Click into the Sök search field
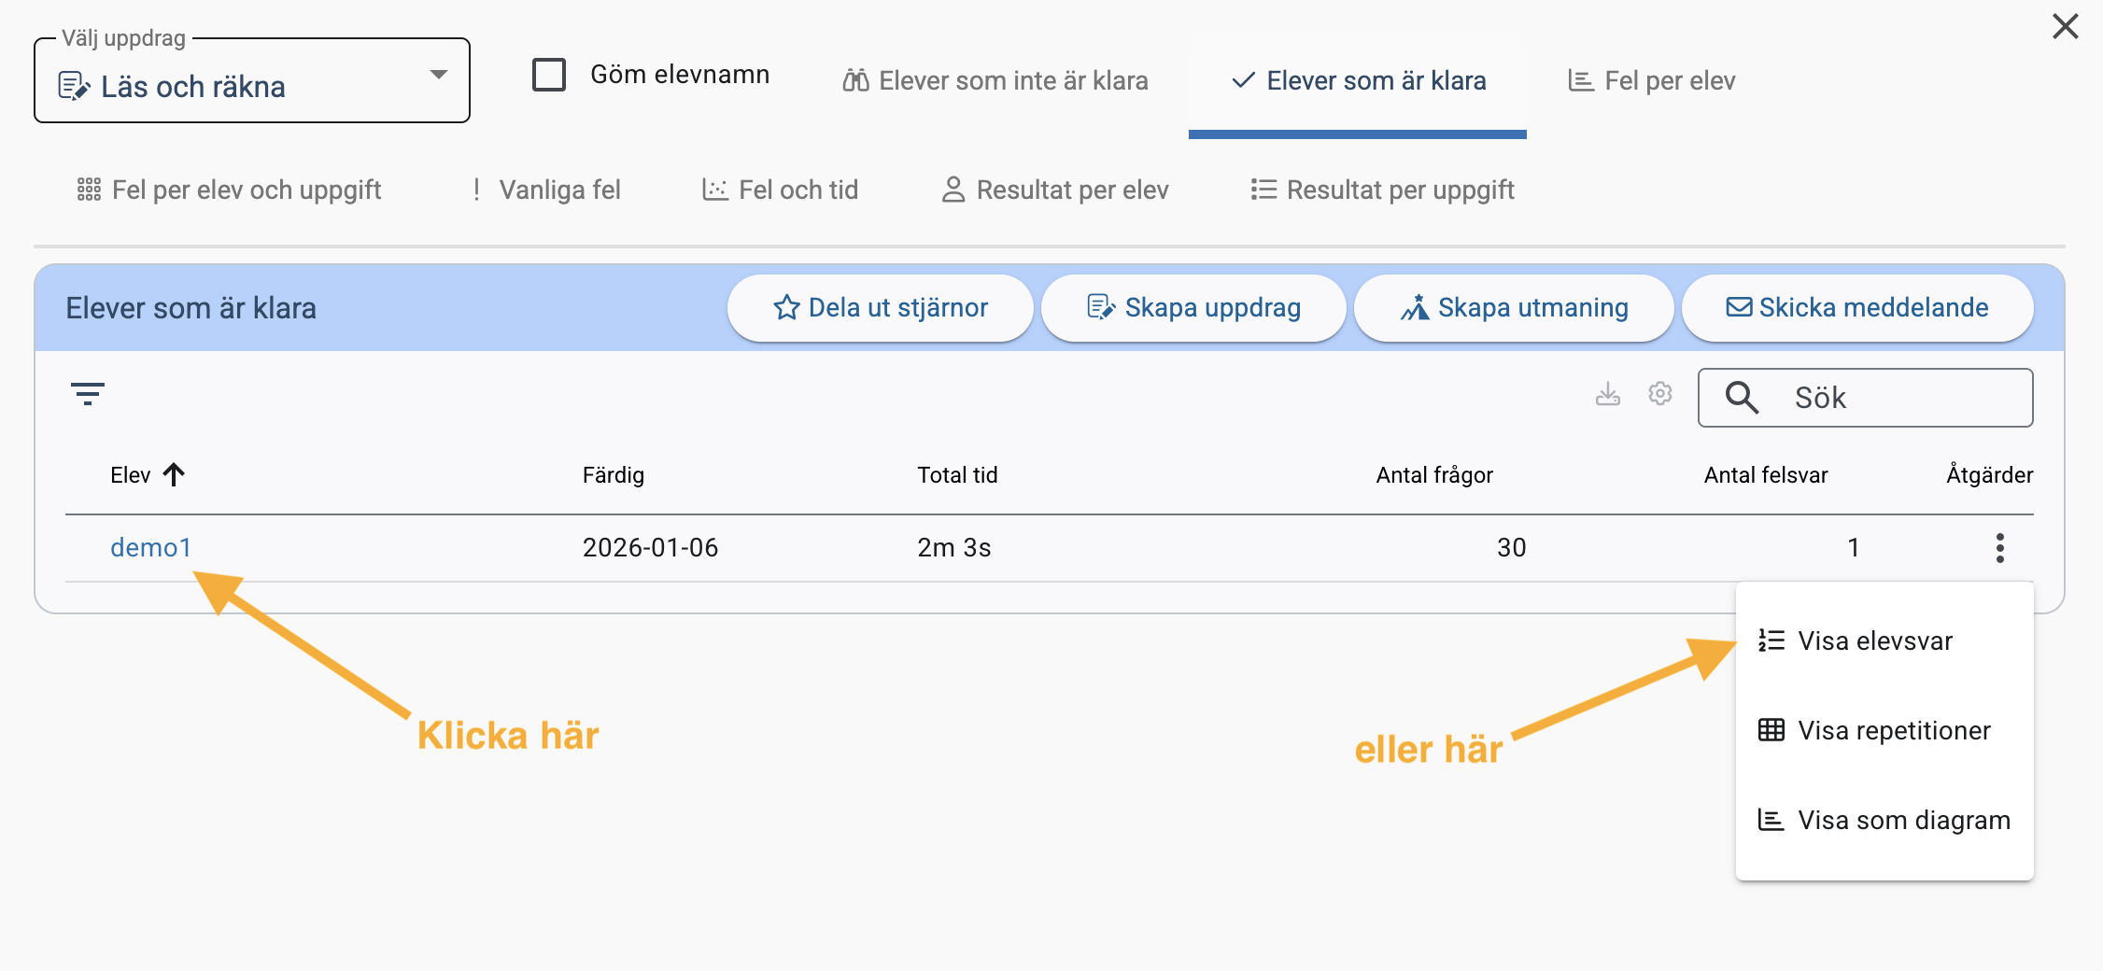The height and width of the screenshot is (971, 2103). (1896, 399)
